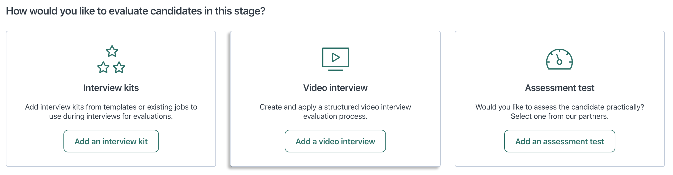Add an interview kit
This screenshot has width=673, height=175.
click(x=111, y=141)
